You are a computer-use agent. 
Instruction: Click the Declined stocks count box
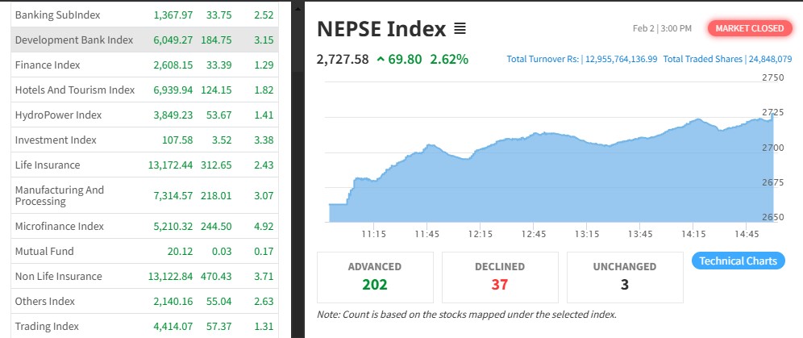[x=499, y=276]
